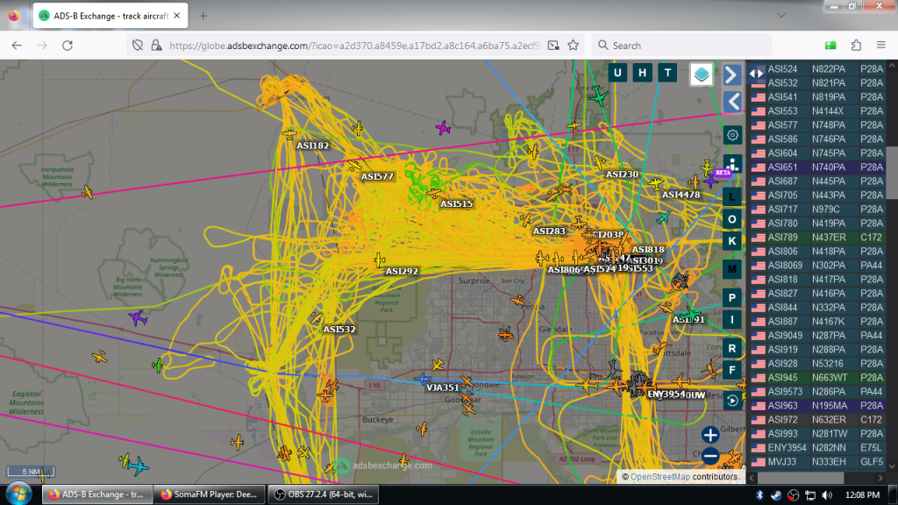
Task: Select the blue VJA351 aircraft icon
Action: (x=423, y=379)
